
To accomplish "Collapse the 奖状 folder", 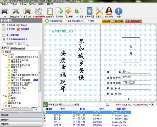I will pyautogui.click(x=3, y=96).
